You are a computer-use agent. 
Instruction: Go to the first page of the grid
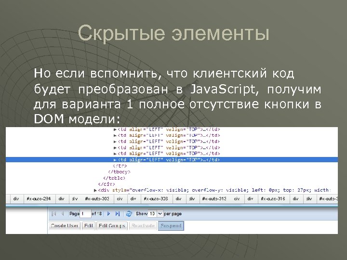[53, 214]
